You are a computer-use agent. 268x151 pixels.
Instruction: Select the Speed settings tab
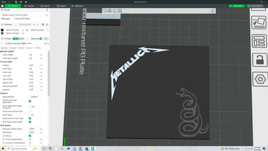(21, 48)
